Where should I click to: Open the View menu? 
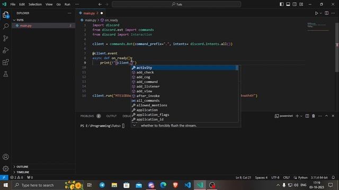click(49, 4)
